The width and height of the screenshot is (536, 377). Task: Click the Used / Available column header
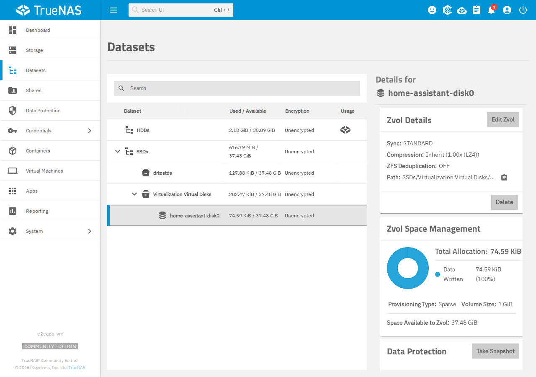point(248,111)
